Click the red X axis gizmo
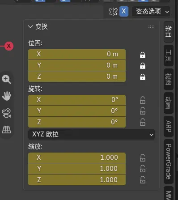The image size is (178, 200). click(x=9, y=46)
